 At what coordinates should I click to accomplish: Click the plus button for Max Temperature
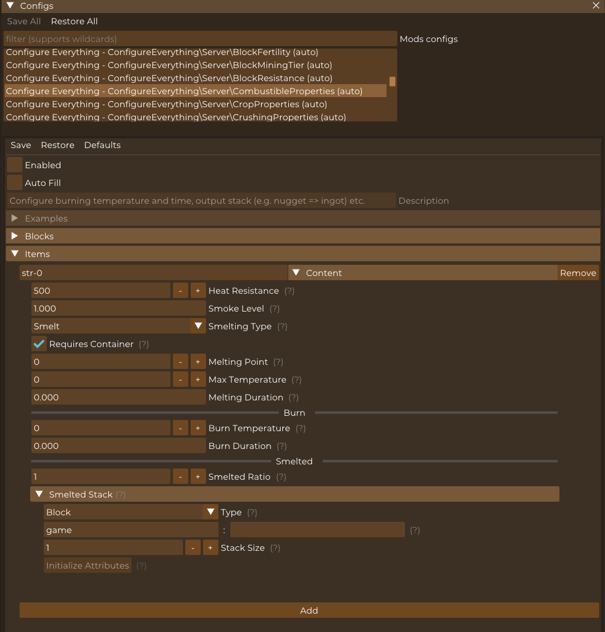coord(198,380)
